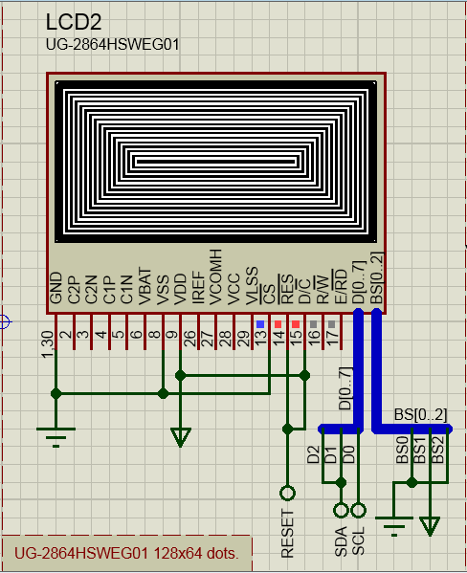Click pin number 29
467x573 pixels.
pos(243,340)
